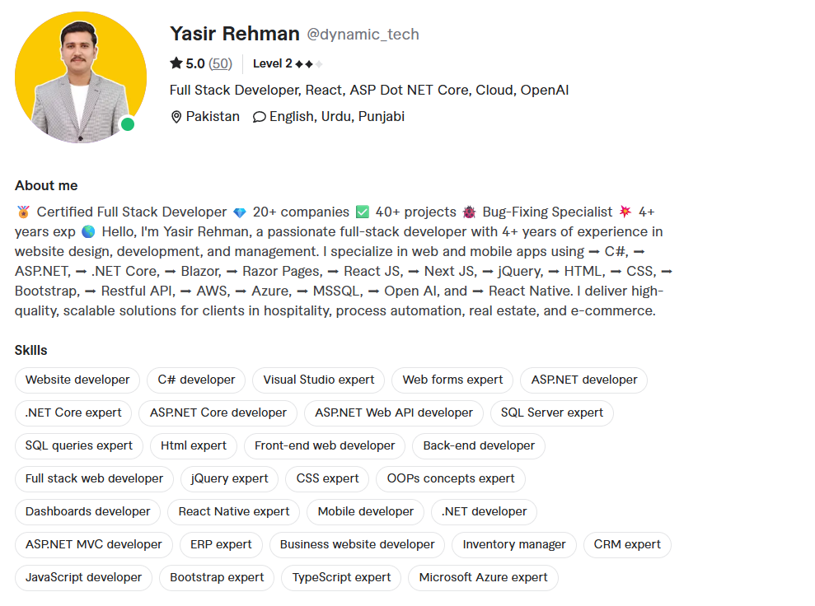The height and width of the screenshot is (606, 815).
Task: Click the Level 2 diamond badge icons
Action: 307,63
